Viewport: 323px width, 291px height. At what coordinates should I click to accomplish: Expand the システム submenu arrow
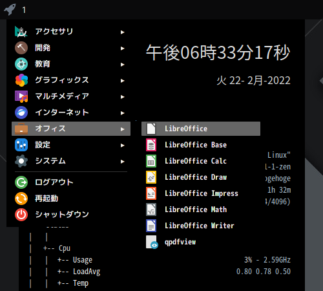coord(122,162)
